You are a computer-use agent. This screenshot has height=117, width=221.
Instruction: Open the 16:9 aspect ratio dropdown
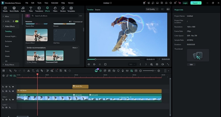click(132, 64)
